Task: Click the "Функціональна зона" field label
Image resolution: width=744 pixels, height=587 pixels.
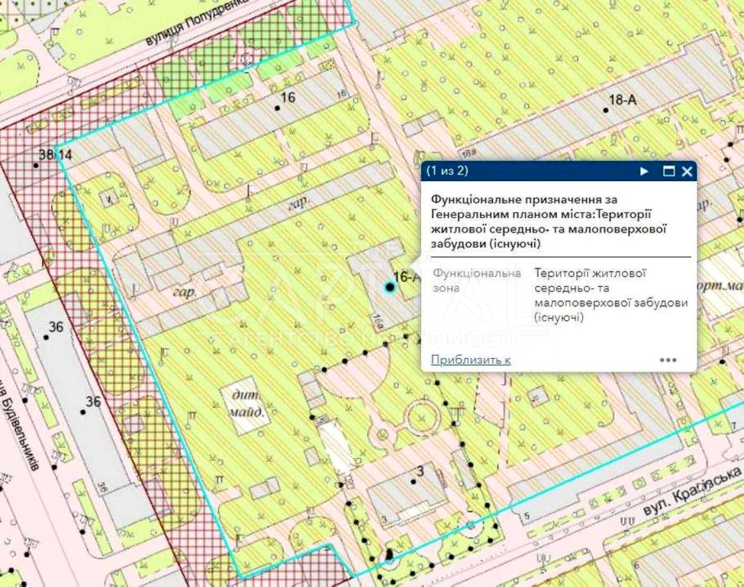Action: 476,280
